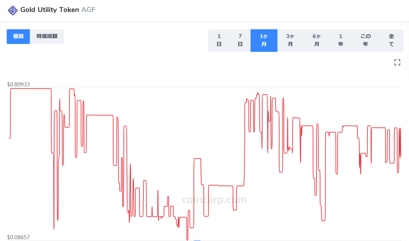This screenshot has width=409, height=241.
Task: Select the この年 year-to-date range
Action: pyautogui.click(x=366, y=40)
